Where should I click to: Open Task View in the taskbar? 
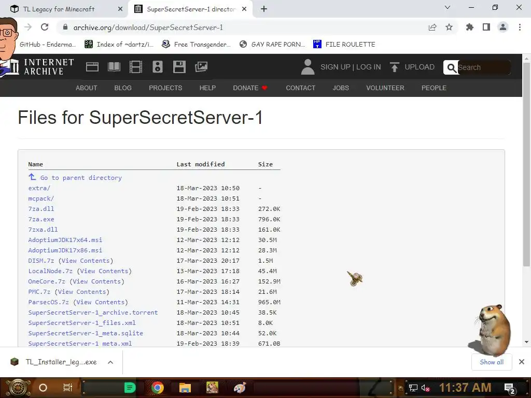click(68, 388)
